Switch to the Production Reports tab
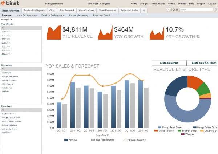The image size is (218, 154). coord(34,11)
